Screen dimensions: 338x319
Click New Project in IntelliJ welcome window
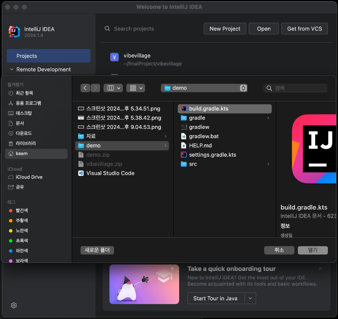click(x=225, y=29)
